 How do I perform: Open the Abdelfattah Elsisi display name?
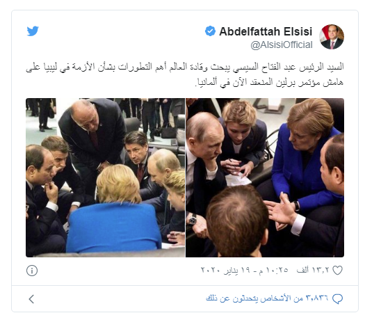coord(266,31)
